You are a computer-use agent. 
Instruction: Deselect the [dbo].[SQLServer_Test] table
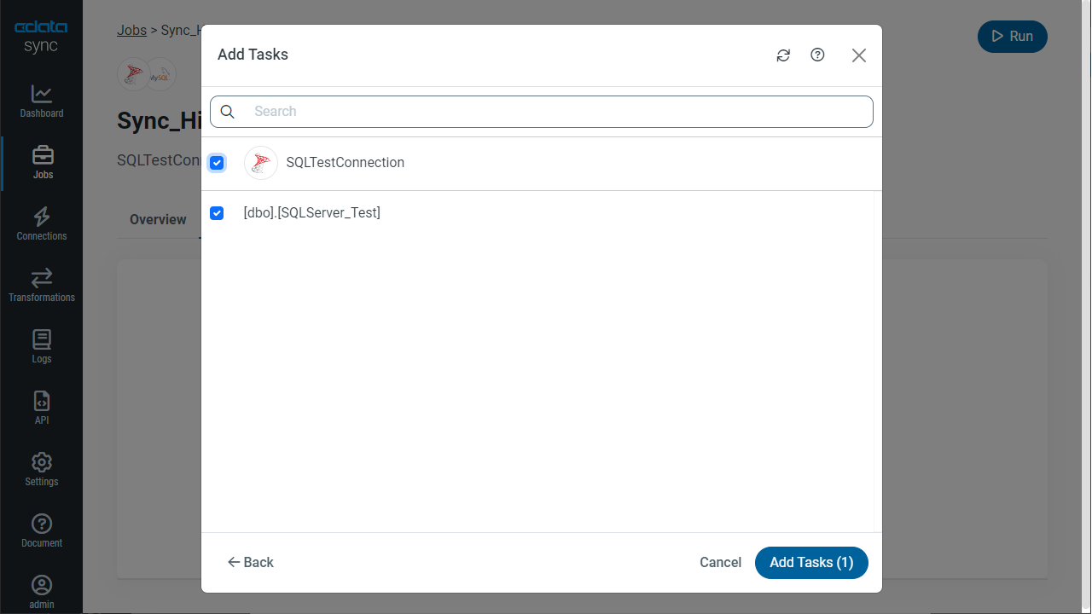[x=217, y=213]
